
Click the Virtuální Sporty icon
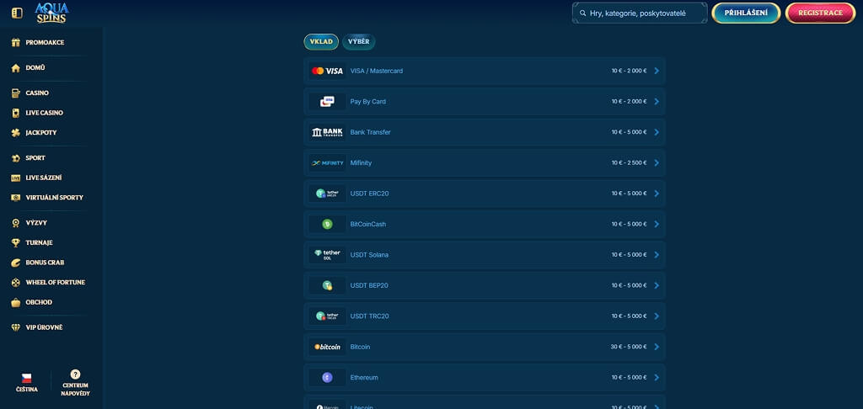pos(16,198)
